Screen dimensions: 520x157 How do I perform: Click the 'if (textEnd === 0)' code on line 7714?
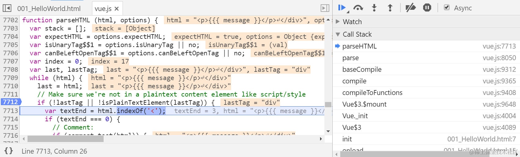[82, 119]
